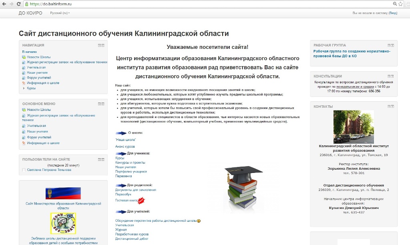Click the info icon after Обсуждение перспектив link
Viewport: 410px width, 245px height.
pyautogui.click(x=199, y=221)
